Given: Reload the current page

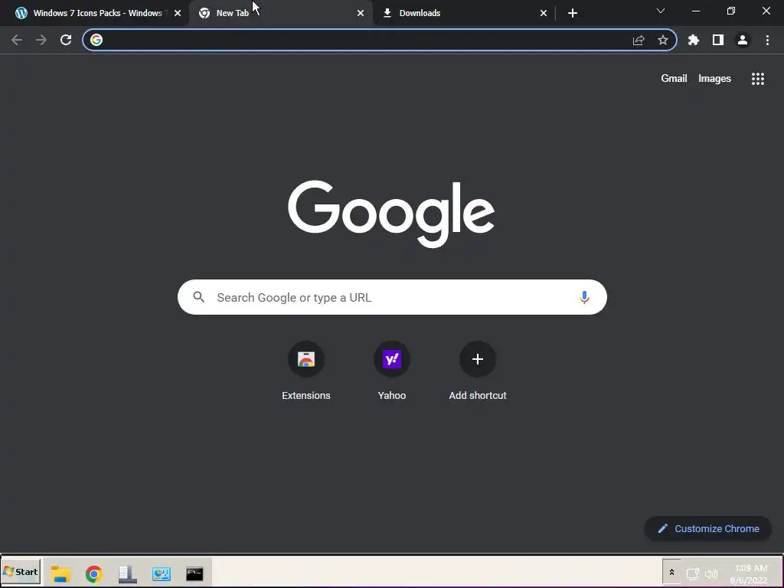Looking at the screenshot, I should pyautogui.click(x=66, y=40).
